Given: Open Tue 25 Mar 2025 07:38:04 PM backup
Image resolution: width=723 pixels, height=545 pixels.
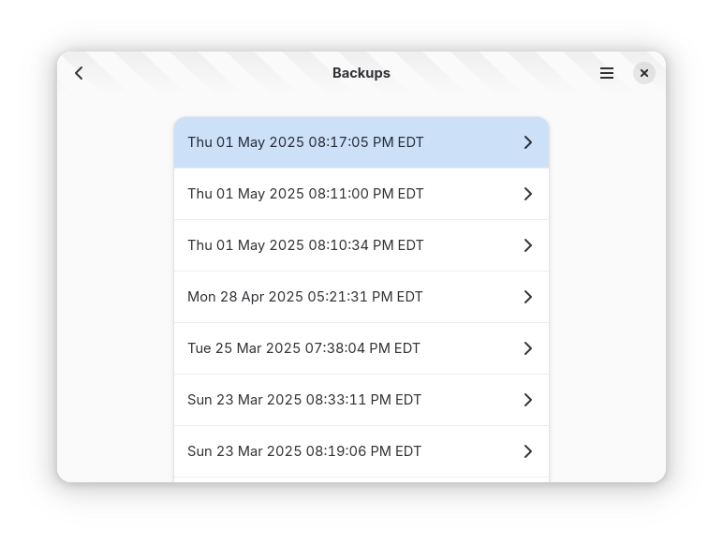Looking at the screenshot, I should pyautogui.click(x=361, y=348).
